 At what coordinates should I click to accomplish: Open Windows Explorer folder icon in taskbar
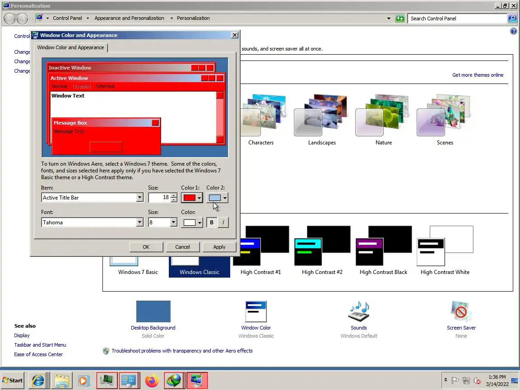pyautogui.click(x=62, y=381)
